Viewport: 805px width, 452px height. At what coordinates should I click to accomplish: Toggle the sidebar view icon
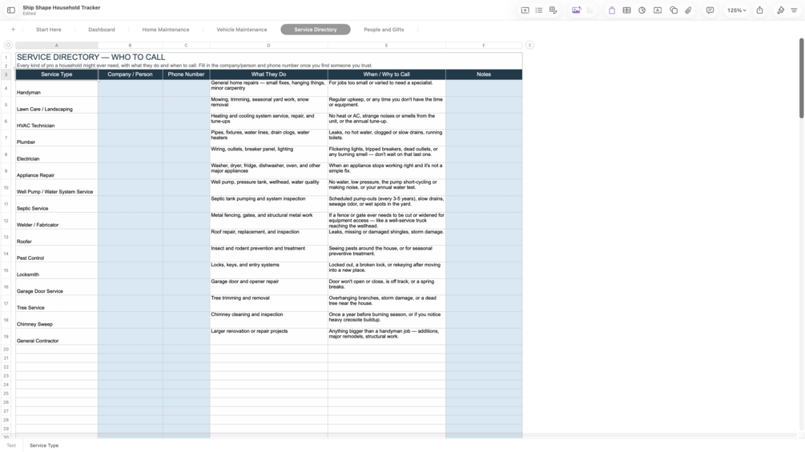point(10,10)
